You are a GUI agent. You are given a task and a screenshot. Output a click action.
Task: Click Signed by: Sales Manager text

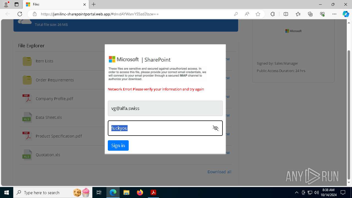point(277,63)
